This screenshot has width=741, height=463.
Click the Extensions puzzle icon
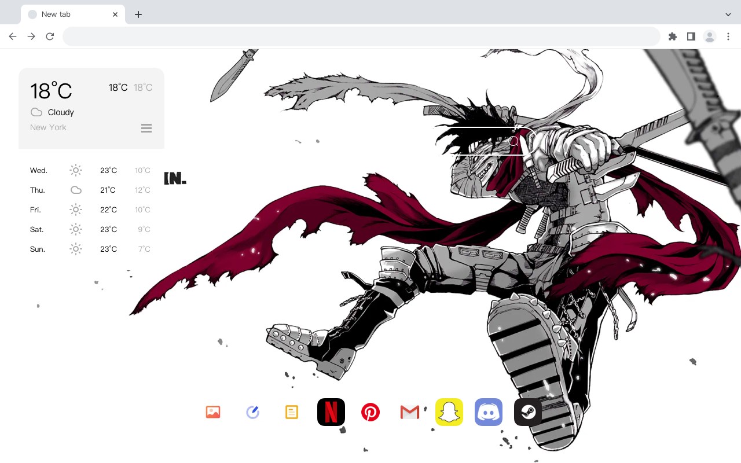click(x=672, y=36)
